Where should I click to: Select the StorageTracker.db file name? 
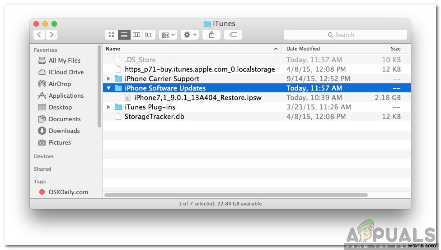click(155, 117)
